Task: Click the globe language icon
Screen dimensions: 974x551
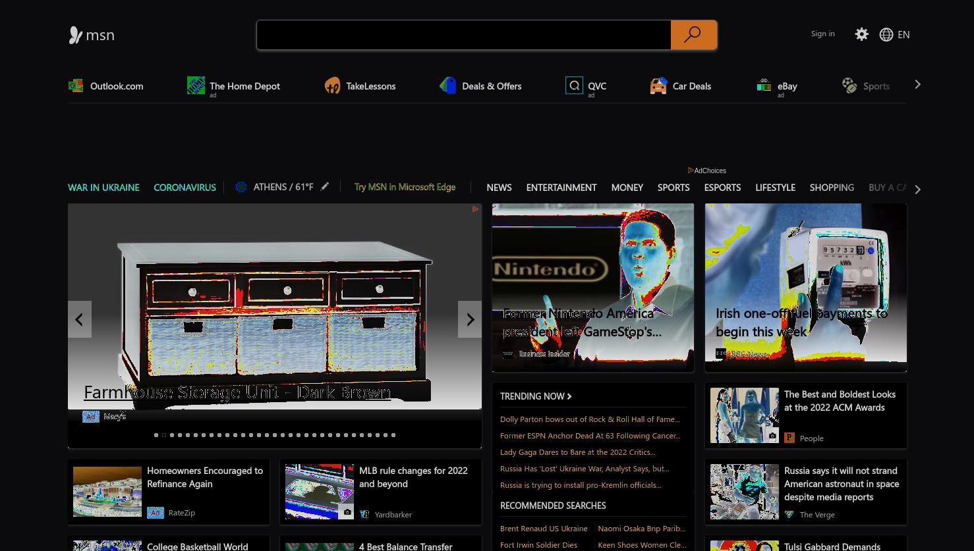Action: tap(886, 34)
